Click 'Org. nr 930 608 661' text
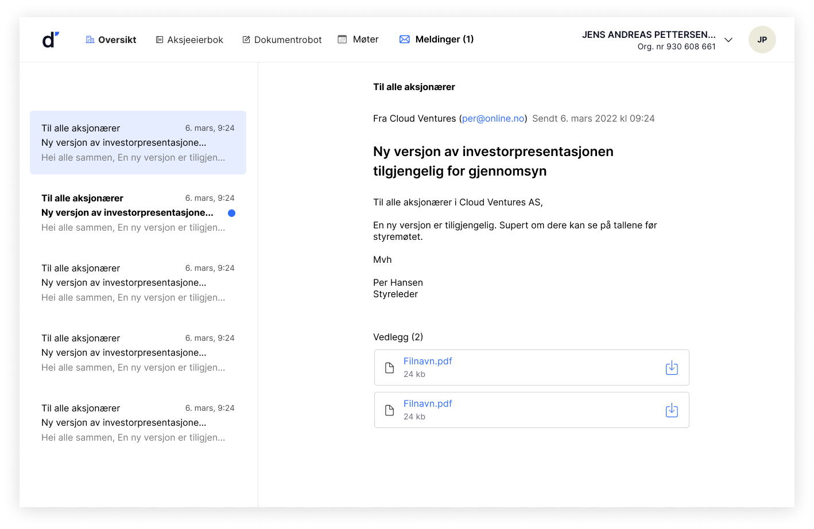Viewport: 814px width, 529px height. (676, 46)
